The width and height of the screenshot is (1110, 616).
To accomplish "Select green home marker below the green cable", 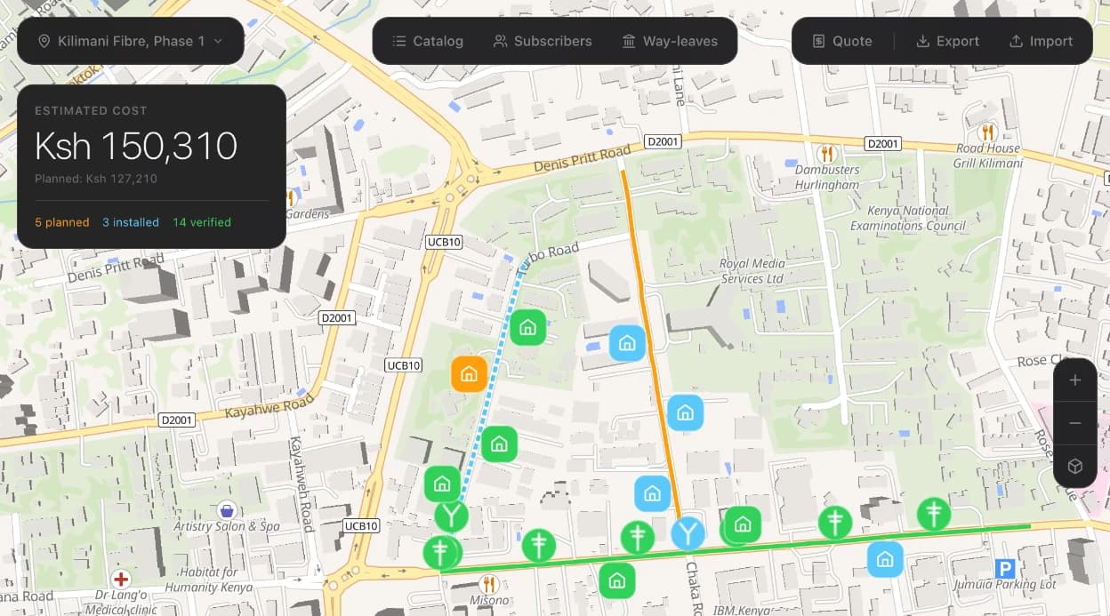I will pyautogui.click(x=616, y=580).
